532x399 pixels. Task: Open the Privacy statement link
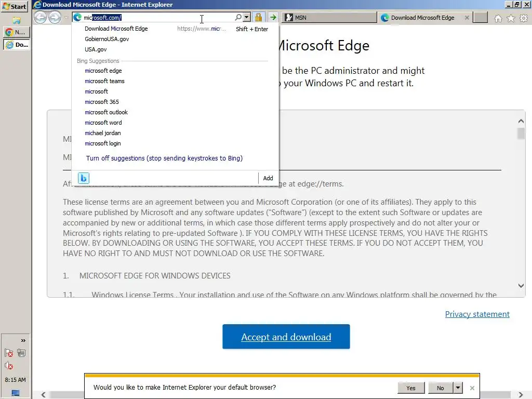477,314
